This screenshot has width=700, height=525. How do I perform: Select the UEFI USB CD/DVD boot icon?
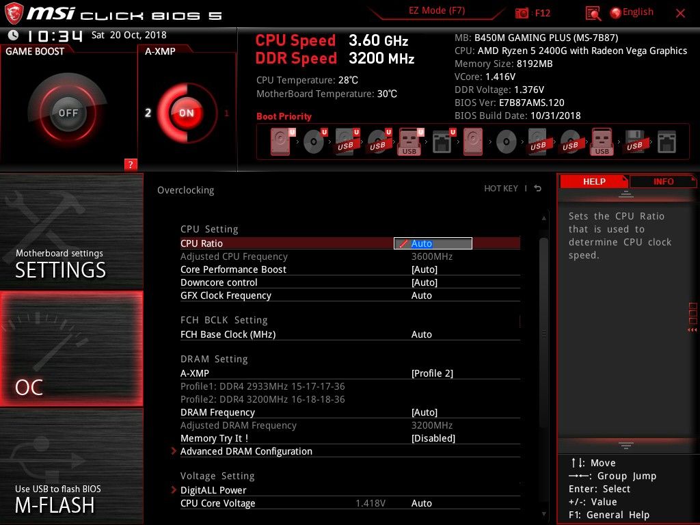pyautogui.click(x=379, y=142)
